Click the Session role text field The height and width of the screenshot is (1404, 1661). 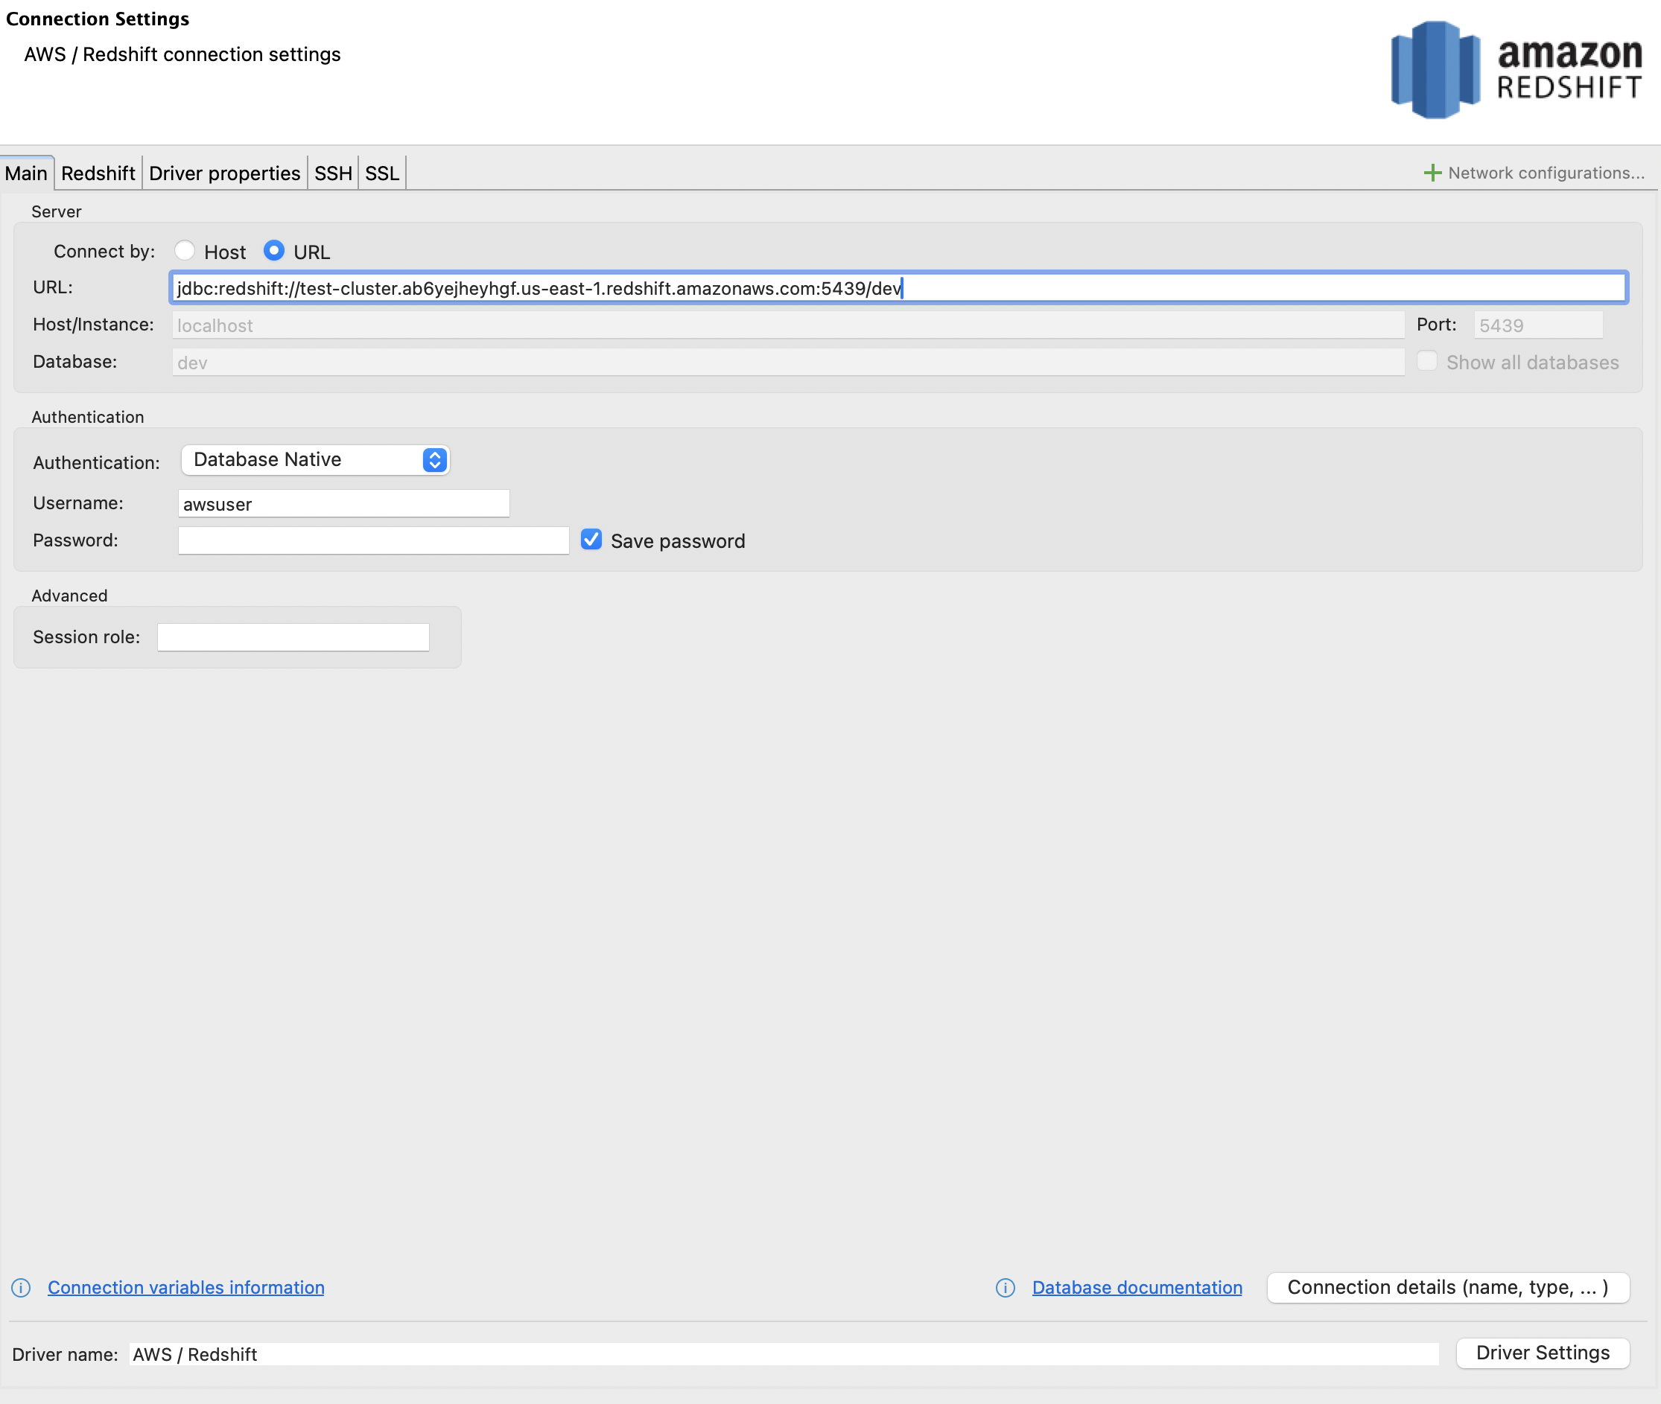pos(293,637)
